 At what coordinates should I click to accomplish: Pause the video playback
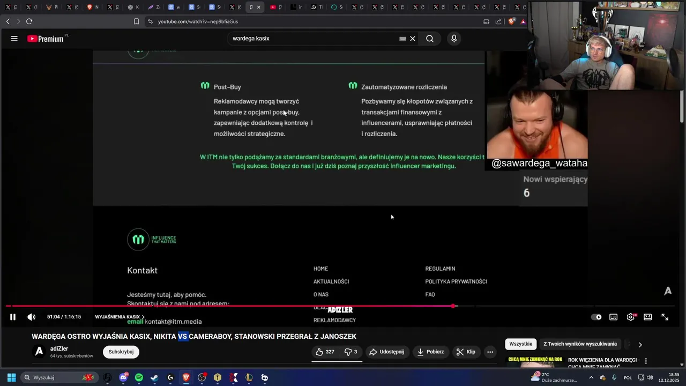13,317
